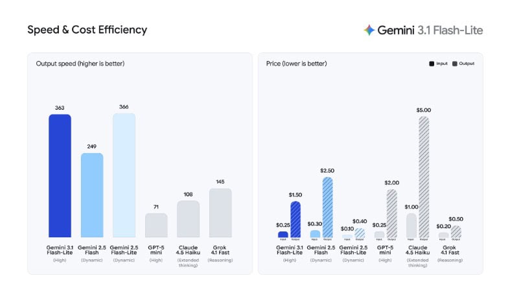Select the Gemini 2.5 Flash-Lite 366 speed bar
This screenshot has height=306, width=510.
[124, 175]
